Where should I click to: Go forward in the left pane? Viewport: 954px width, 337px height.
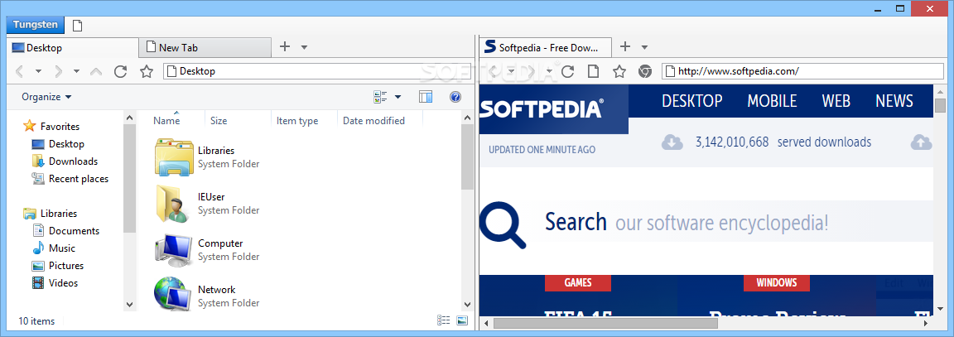point(58,72)
